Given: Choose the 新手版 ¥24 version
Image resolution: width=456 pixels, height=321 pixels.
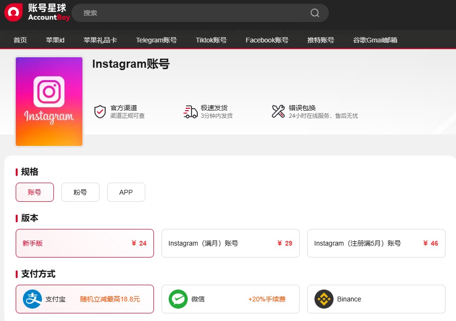Looking at the screenshot, I should click(85, 243).
